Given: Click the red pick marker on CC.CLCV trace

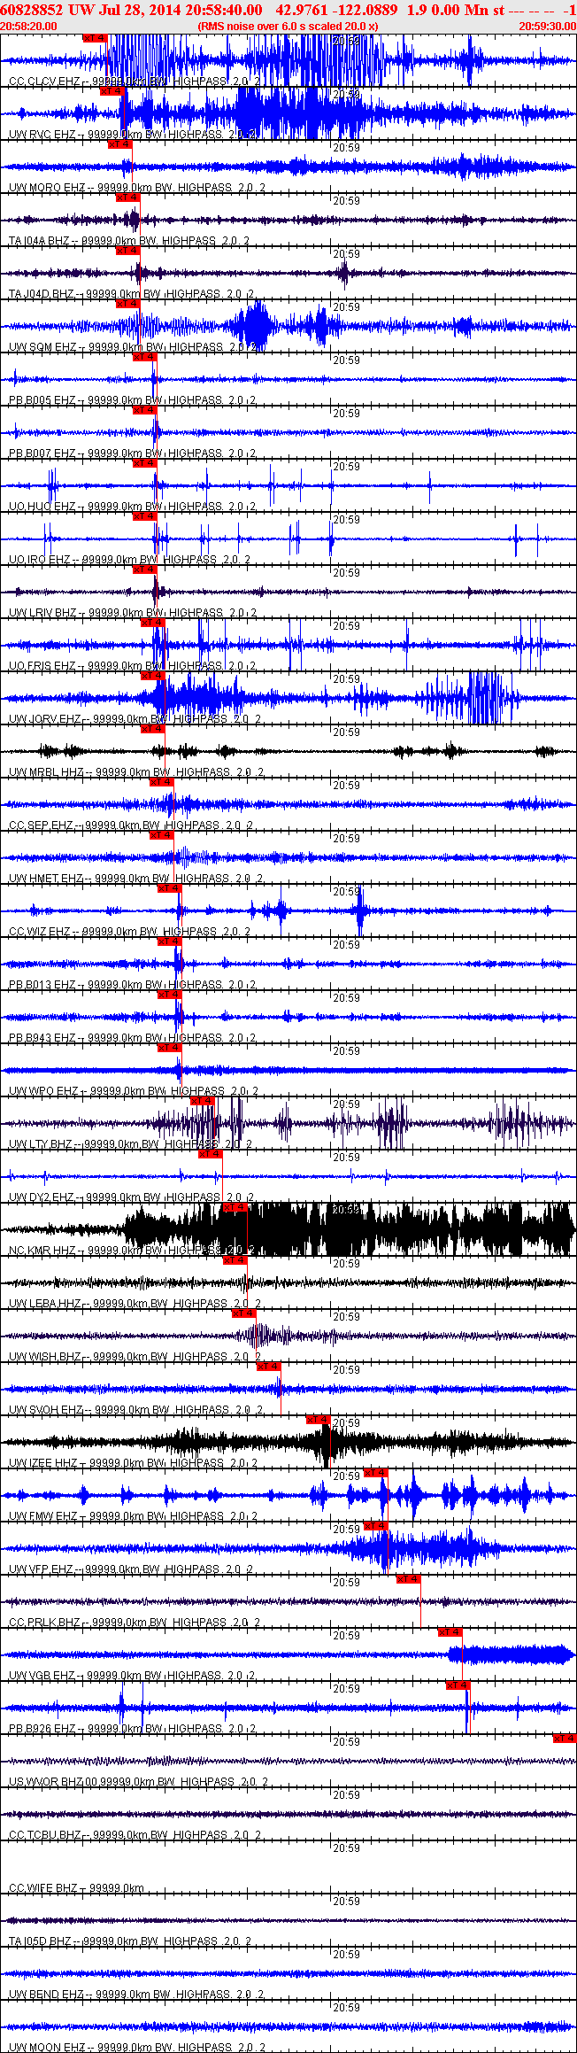Looking at the screenshot, I should pos(95,38).
